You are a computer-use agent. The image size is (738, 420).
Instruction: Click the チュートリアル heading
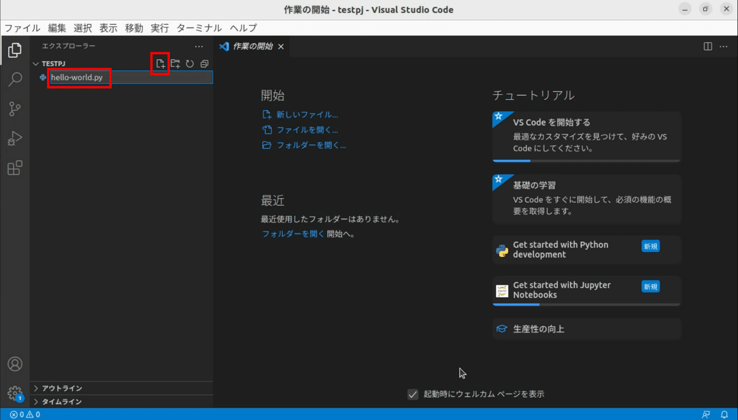click(x=533, y=95)
